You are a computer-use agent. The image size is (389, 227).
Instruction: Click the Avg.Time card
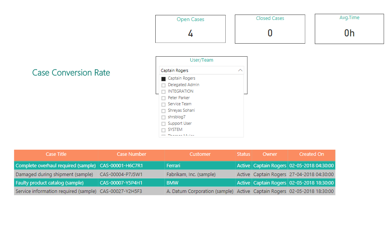349,29
